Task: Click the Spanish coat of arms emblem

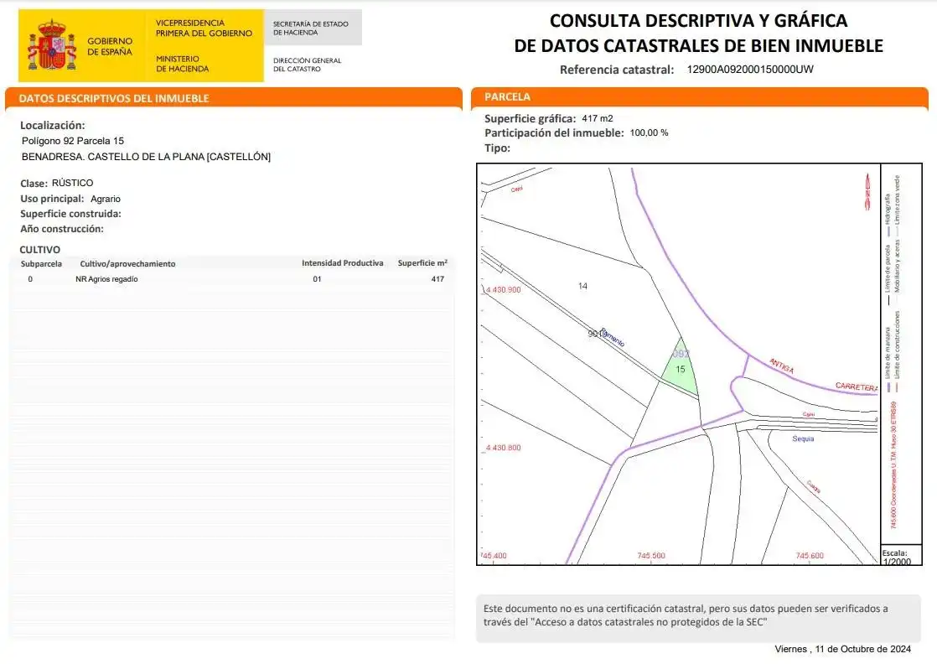Action: [52, 45]
